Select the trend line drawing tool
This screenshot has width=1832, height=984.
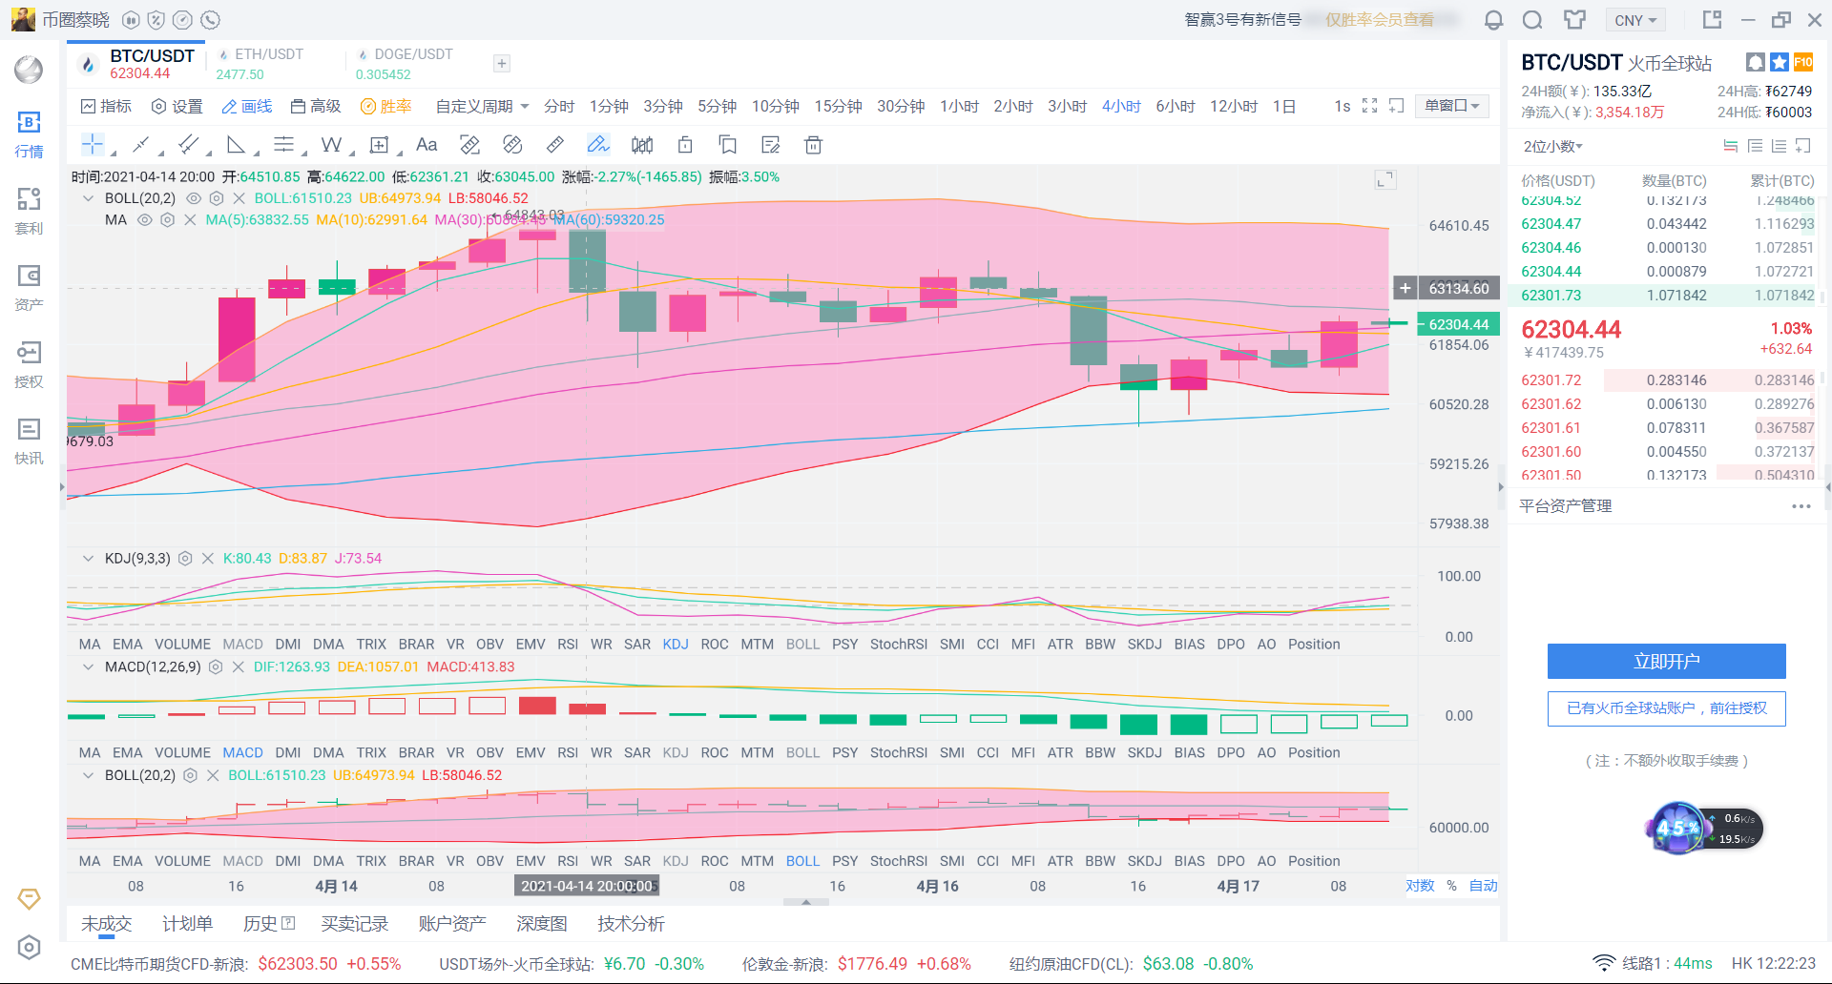[x=141, y=145]
